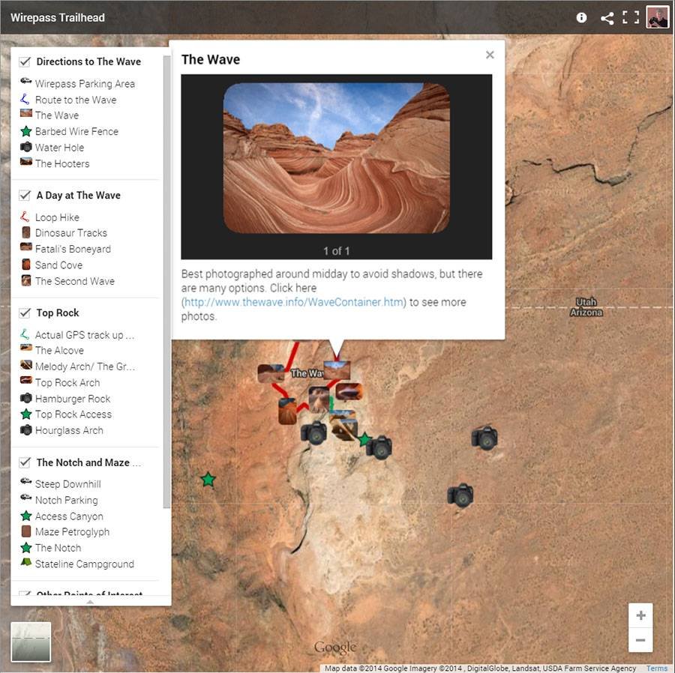Click the camera marker farthest right on the map
Image resolution: width=675 pixels, height=673 pixels.
click(485, 438)
